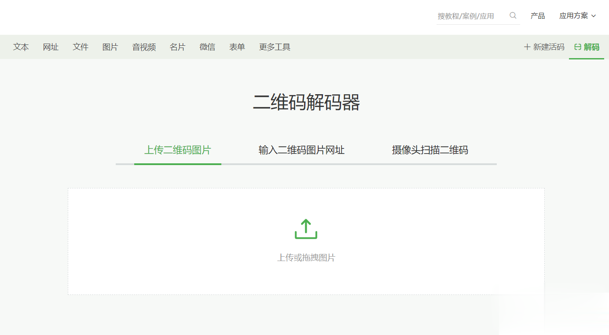Click the 上传或拖拽图片 upload text
Image resolution: width=609 pixels, height=335 pixels.
click(x=306, y=258)
